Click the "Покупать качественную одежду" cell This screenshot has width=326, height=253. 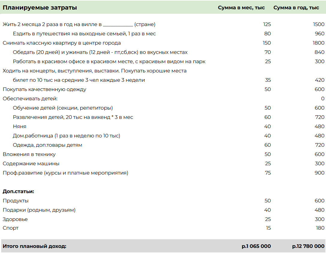[x=44, y=90]
